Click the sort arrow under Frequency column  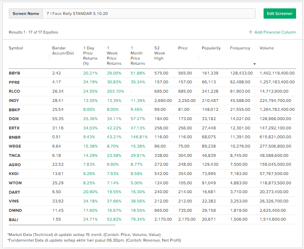click(254, 64)
